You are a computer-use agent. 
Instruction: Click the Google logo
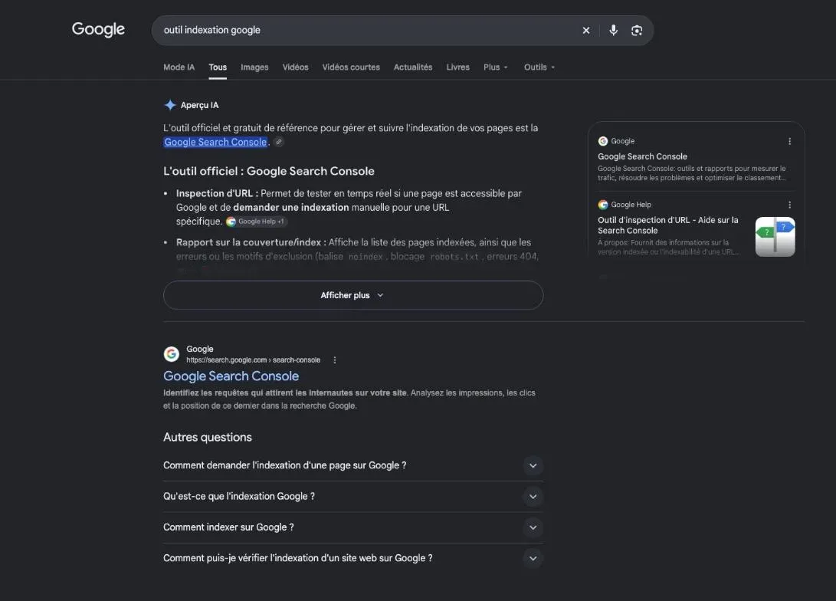point(98,29)
